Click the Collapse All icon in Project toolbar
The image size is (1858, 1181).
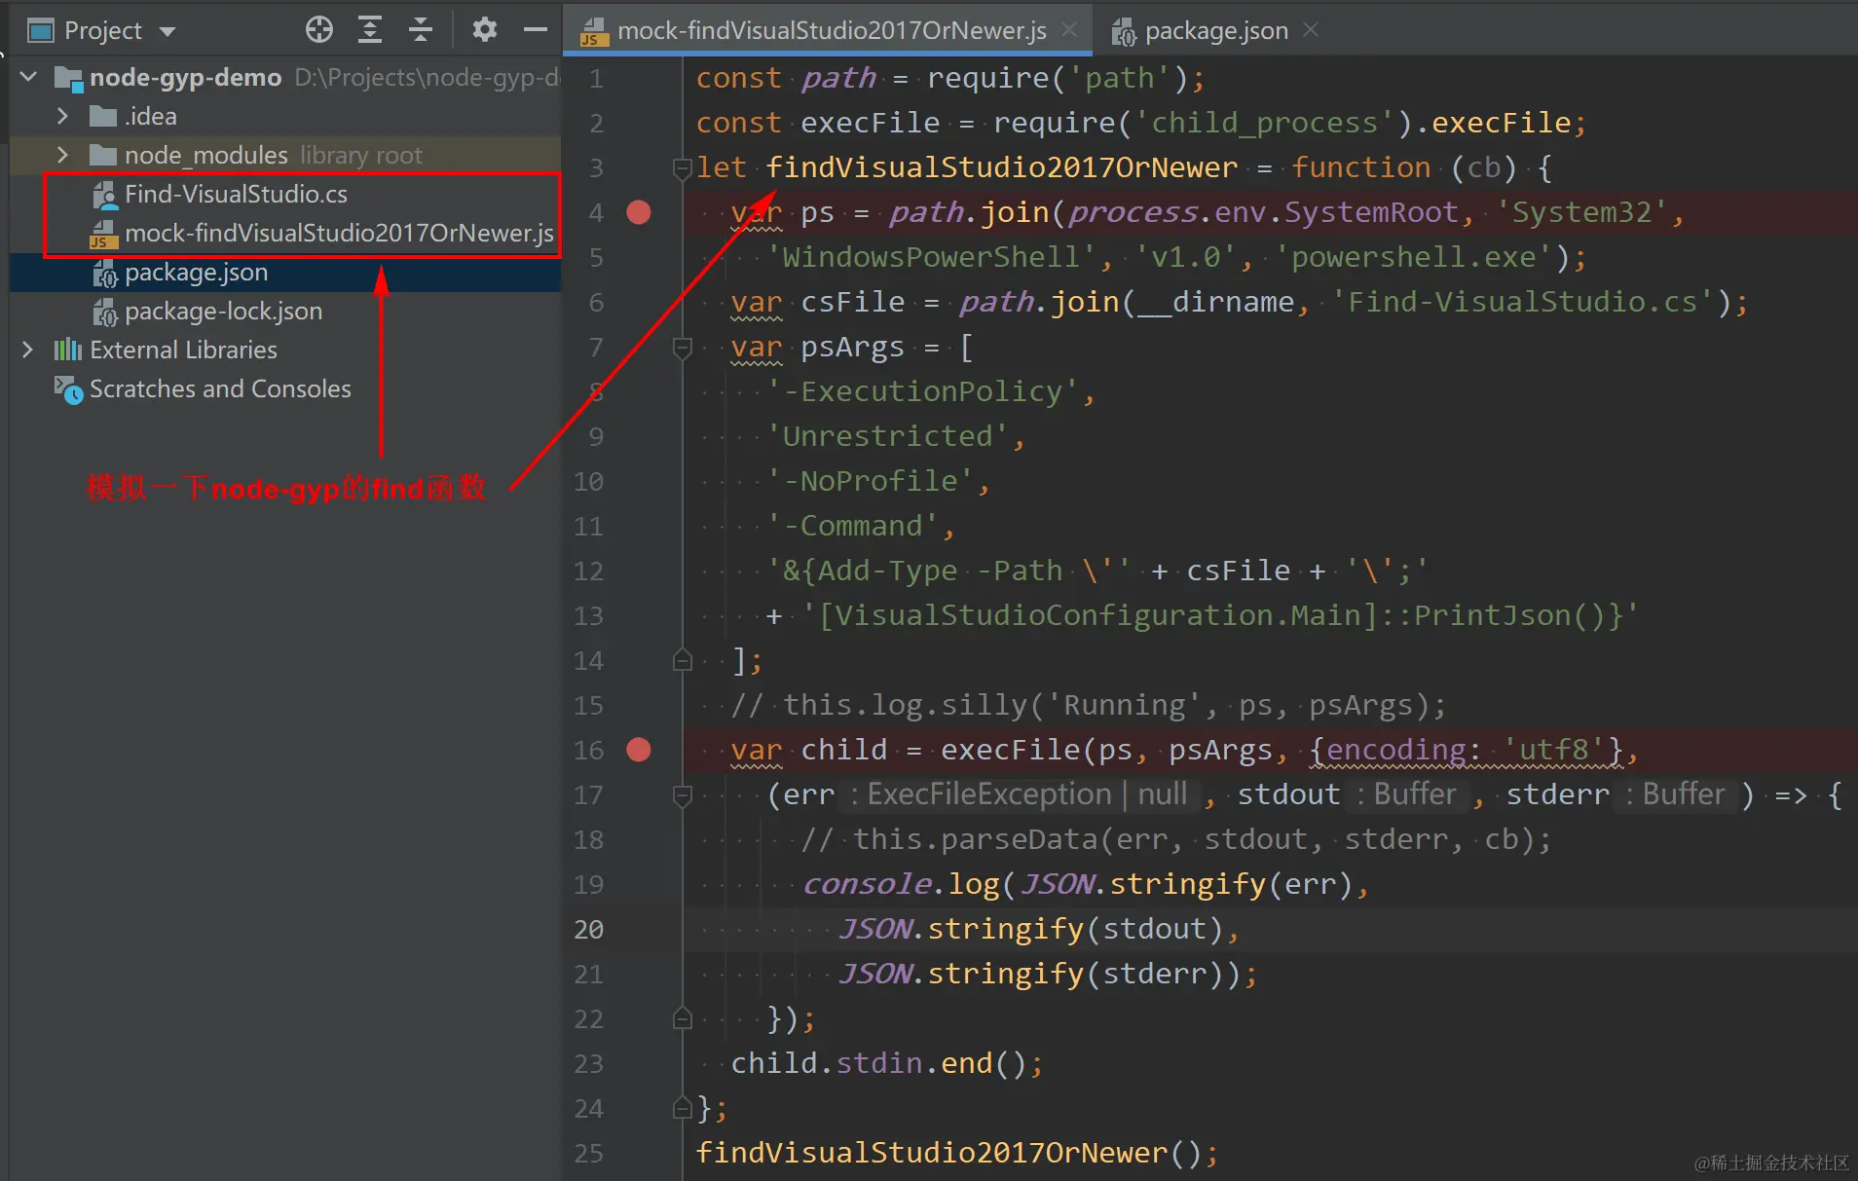tap(420, 30)
